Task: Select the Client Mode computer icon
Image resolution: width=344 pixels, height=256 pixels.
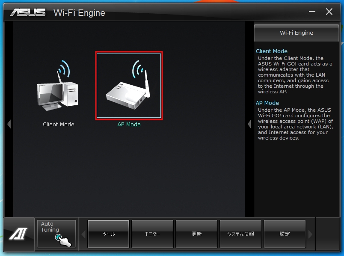Action: [58, 86]
